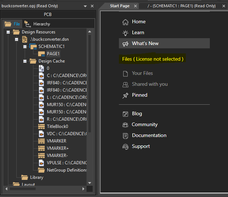Switch to the SCHEMATIC1 : PAGE1 tab
Viewport: 228px width, 197px height.
pyautogui.click(x=181, y=6)
